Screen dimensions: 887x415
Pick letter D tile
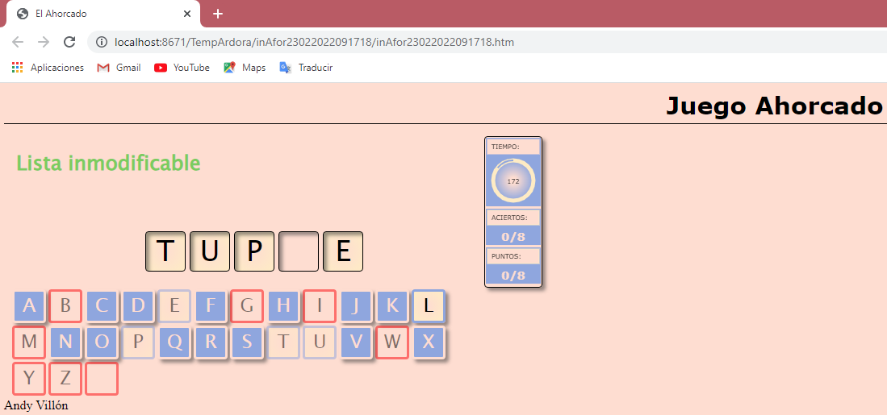[138, 306]
